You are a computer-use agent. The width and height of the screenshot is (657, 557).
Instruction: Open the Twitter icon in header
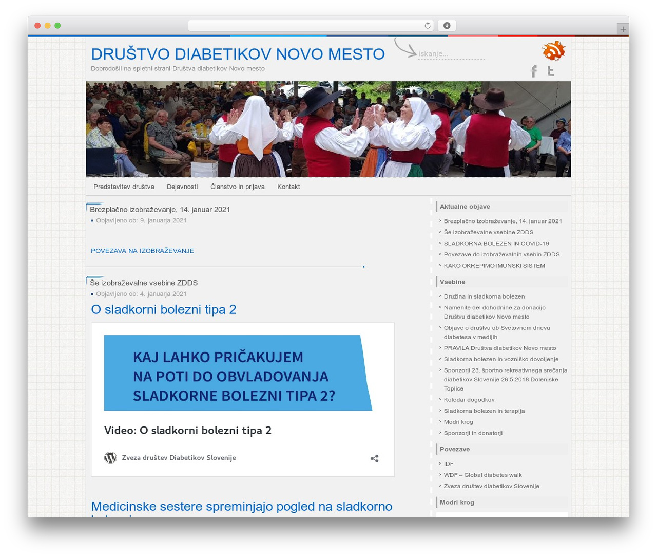pos(551,71)
